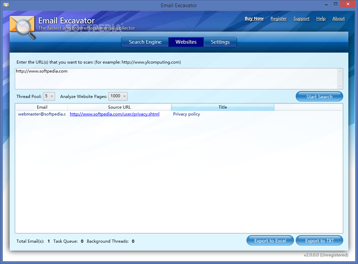Screen dimensions: 358x264
Task: Open the softpedia privacy.shtml source link
Action: click(115, 114)
